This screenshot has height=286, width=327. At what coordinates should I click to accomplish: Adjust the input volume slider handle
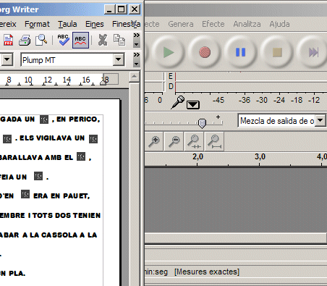202,123
